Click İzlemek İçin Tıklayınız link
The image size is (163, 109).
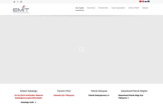[x=64, y=95]
